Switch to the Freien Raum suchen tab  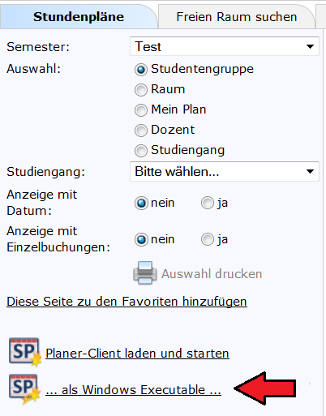[x=237, y=17]
